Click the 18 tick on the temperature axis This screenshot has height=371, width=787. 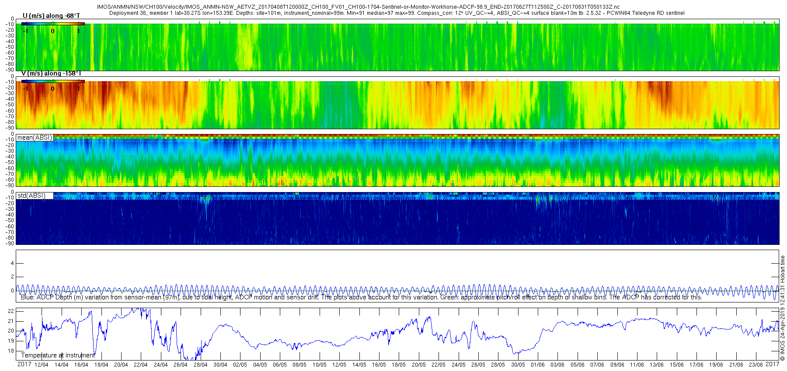click(x=11, y=351)
